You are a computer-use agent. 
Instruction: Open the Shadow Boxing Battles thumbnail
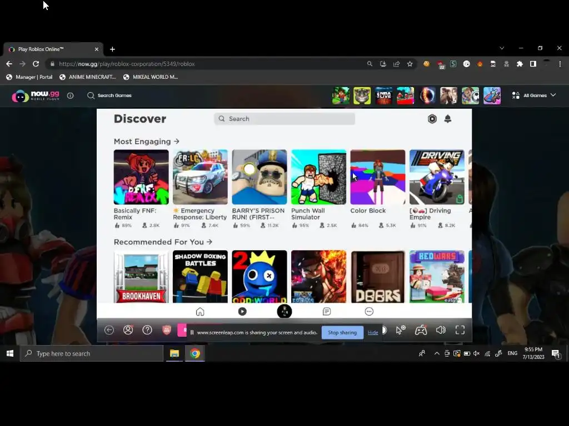point(200,277)
